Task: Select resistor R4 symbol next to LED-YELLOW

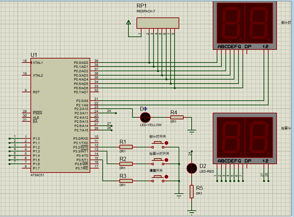Action: coord(177,117)
